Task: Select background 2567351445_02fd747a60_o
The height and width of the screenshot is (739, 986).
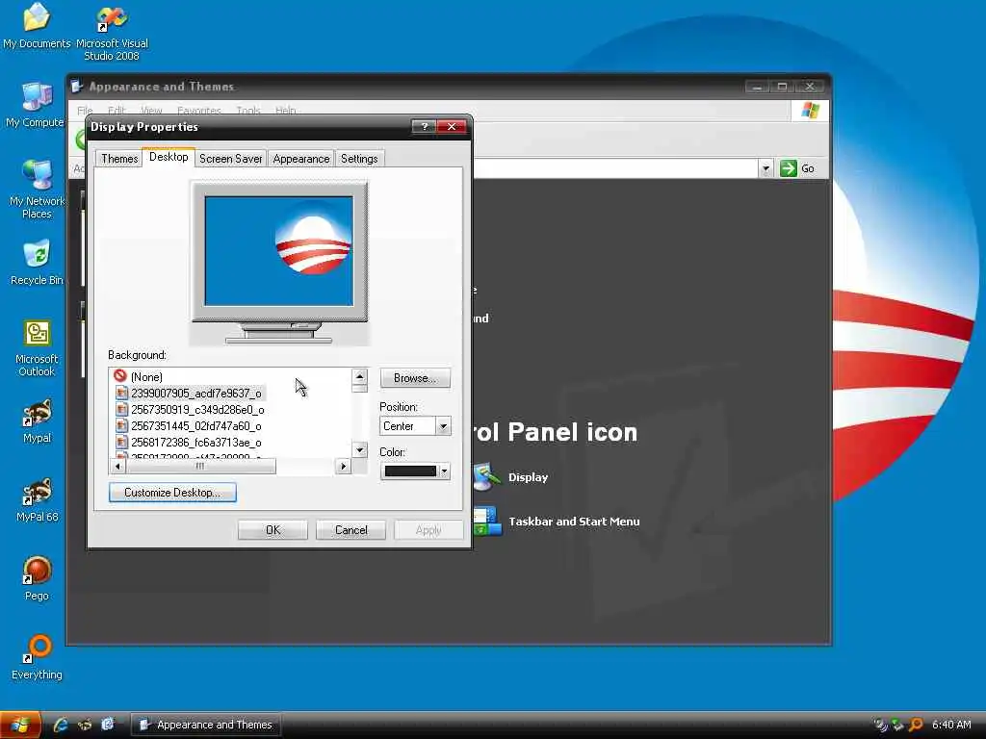Action: pos(188,425)
